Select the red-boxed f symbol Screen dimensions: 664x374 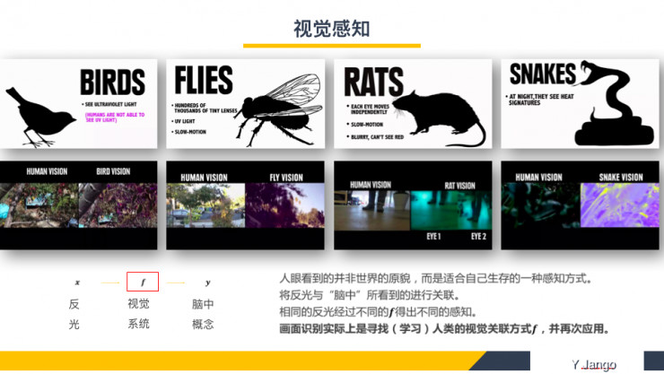click(x=143, y=282)
